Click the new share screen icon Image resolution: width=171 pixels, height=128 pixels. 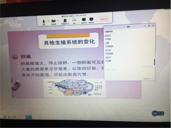point(84,20)
